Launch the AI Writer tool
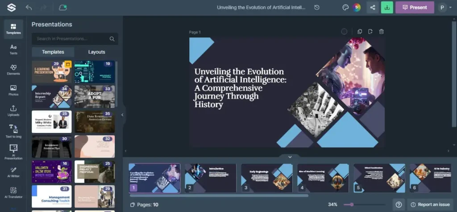457x212 pixels. [x=13, y=172]
